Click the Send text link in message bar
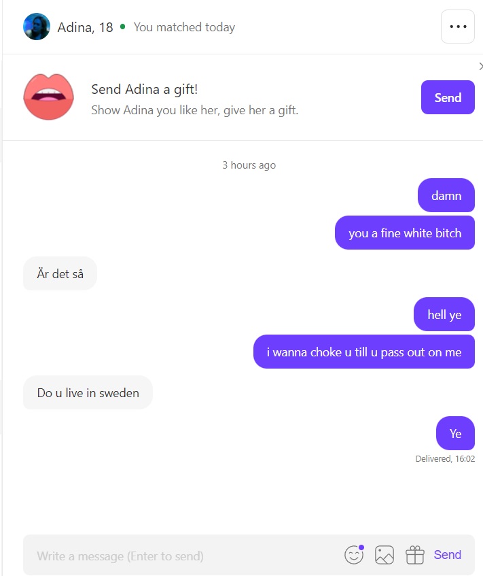 (448, 555)
